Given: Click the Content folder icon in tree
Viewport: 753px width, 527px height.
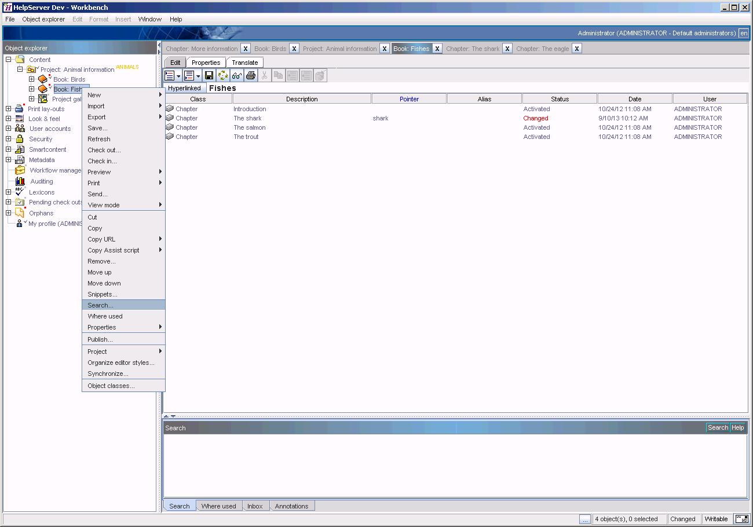Looking at the screenshot, I should coord(20,59).
